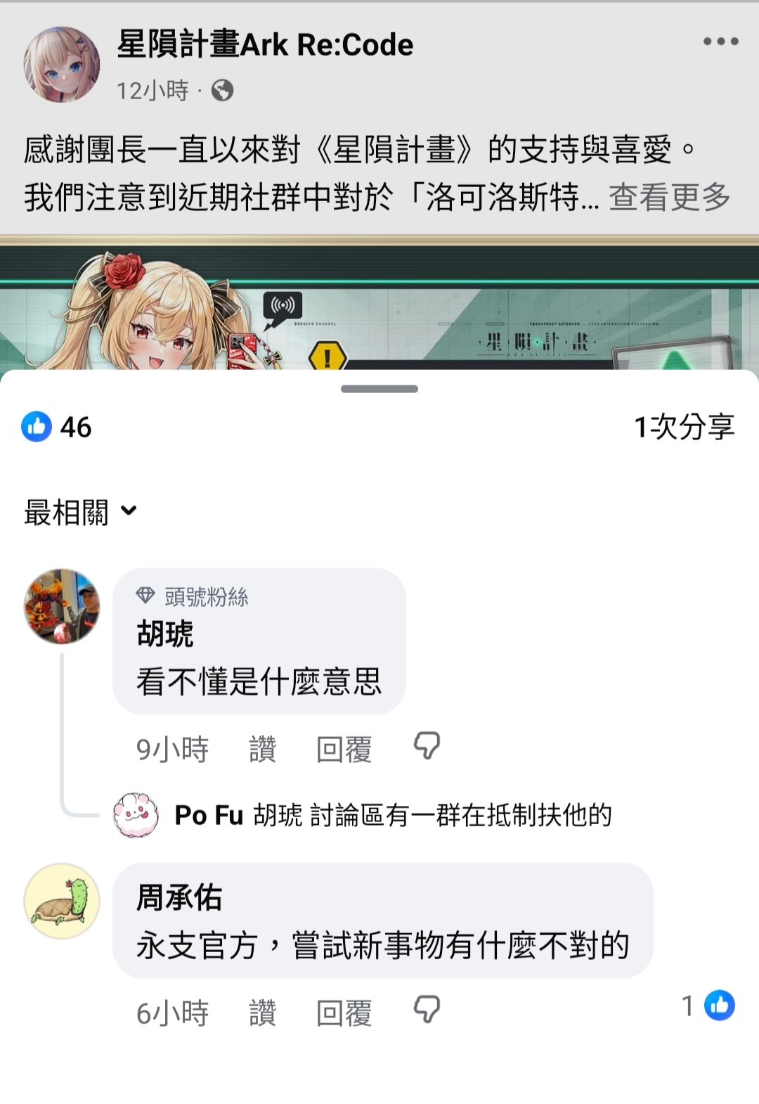
Task: Grab the comment sheet drag handle
Action: click(x=379, y=389)
